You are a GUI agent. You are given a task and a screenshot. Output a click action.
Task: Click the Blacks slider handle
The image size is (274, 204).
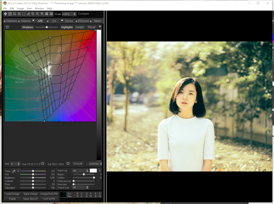84,174
